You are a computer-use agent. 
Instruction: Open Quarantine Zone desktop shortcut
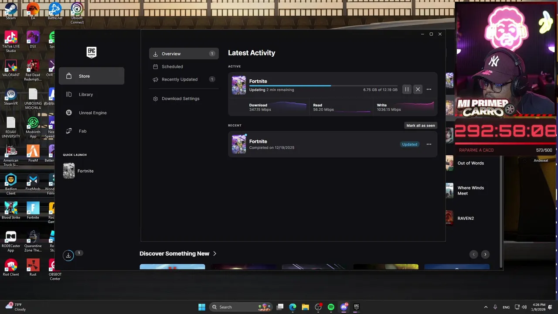tap(33, 242)
